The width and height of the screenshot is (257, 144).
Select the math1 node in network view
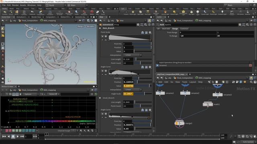coord(208,104)
